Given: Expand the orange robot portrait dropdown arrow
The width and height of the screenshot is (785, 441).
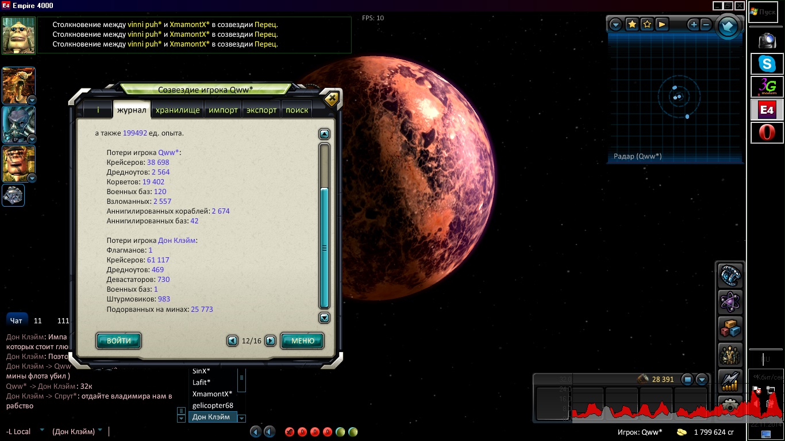Looking at the screenshot, I should [x=32, y=178].
